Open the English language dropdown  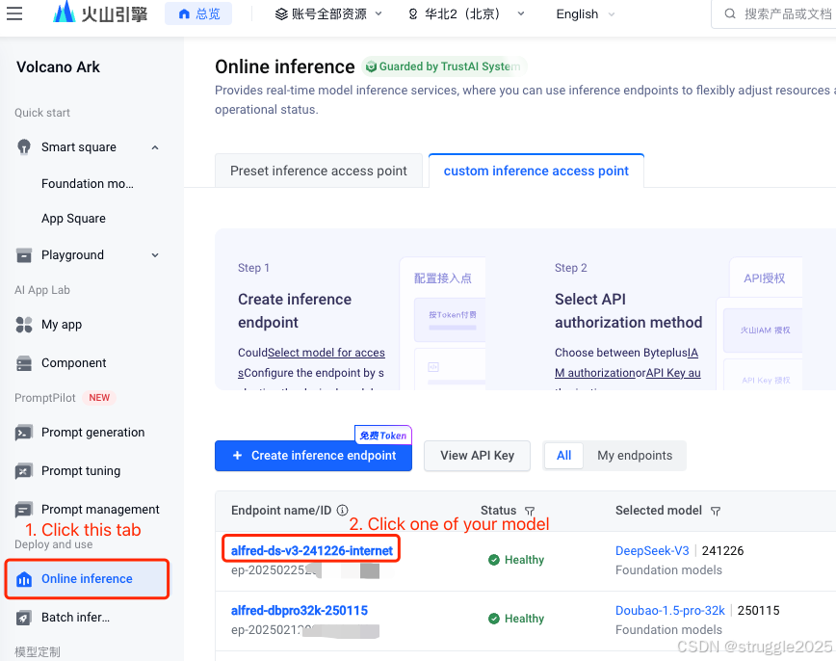[586, 13]
